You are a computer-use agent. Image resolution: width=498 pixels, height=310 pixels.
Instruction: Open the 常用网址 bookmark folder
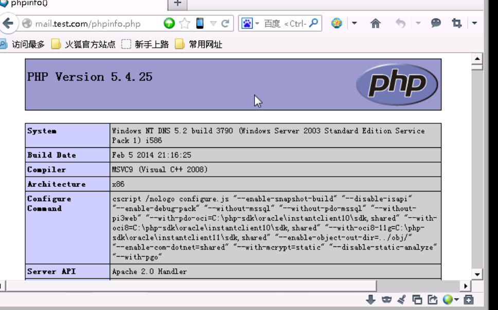pyautogui.click(x=199, y=44)
